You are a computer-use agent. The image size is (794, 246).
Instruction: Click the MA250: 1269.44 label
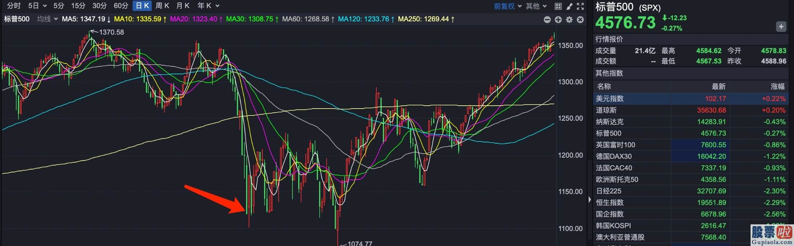click(x=426, y=19)
